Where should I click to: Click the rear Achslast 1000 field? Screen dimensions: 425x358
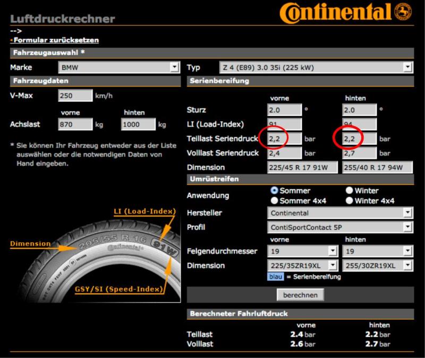pyautogui.click(x=138, y=124)
